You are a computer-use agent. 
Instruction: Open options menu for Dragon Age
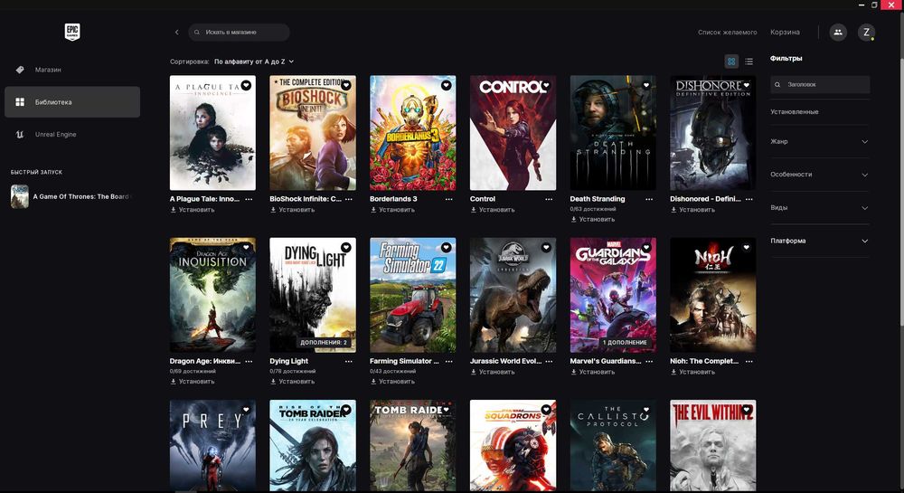(x=249, y=362)
